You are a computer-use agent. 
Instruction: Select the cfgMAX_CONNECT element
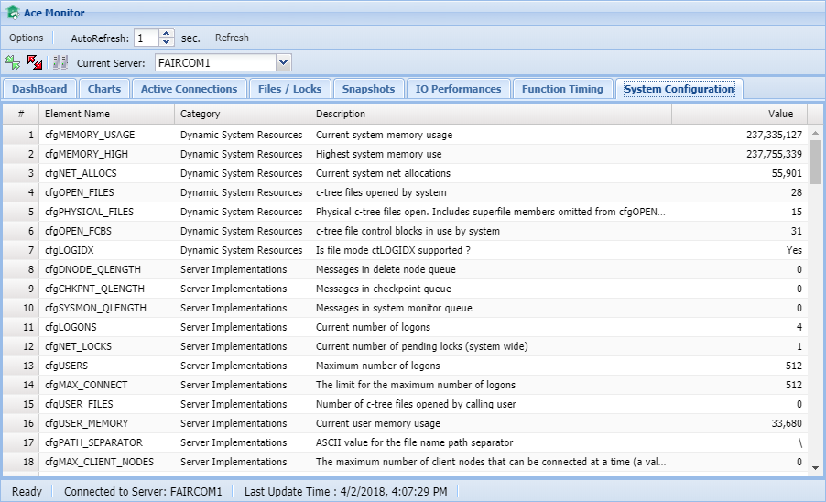[86, 385]
